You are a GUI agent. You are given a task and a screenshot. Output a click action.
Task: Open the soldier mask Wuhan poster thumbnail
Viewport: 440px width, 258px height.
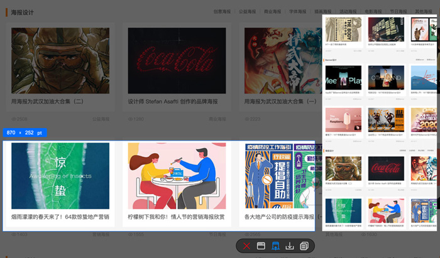click(x=60, y=60)
